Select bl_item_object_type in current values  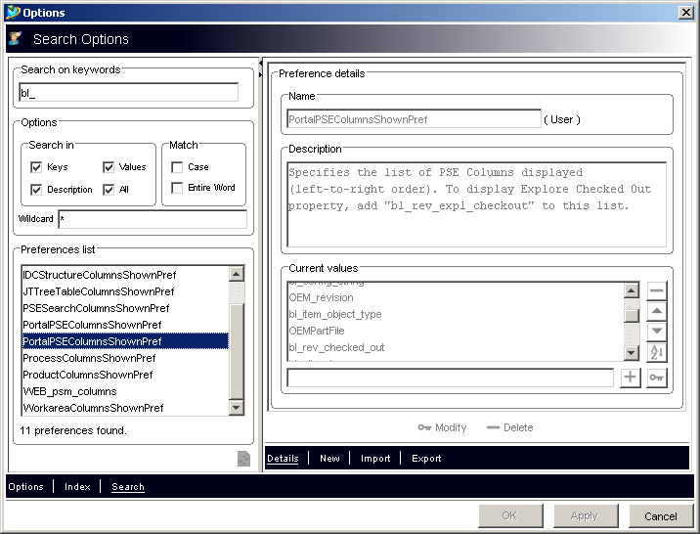456,314
